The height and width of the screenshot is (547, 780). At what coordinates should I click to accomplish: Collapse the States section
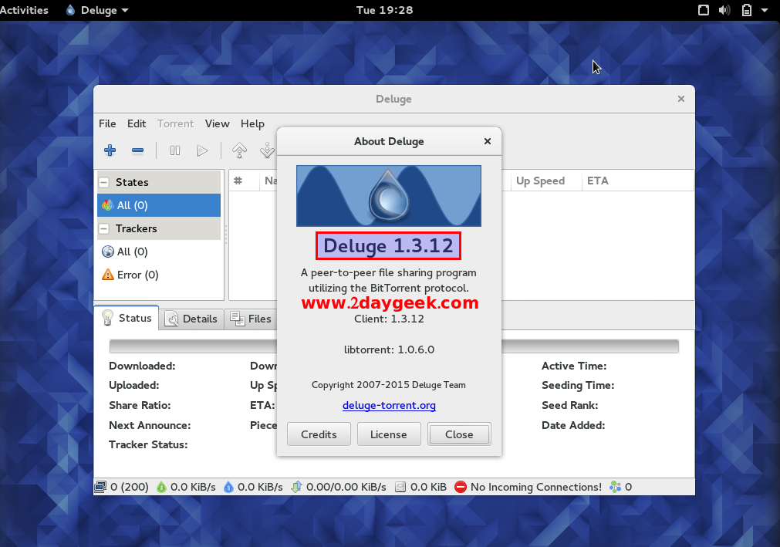[x=104, y=183]
